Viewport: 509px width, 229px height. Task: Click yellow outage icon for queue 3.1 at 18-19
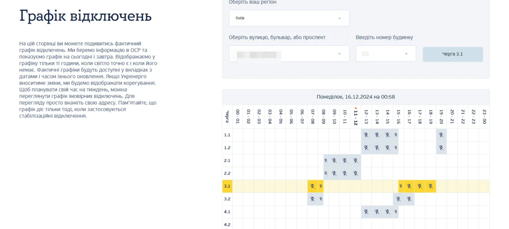pos(431,186)
